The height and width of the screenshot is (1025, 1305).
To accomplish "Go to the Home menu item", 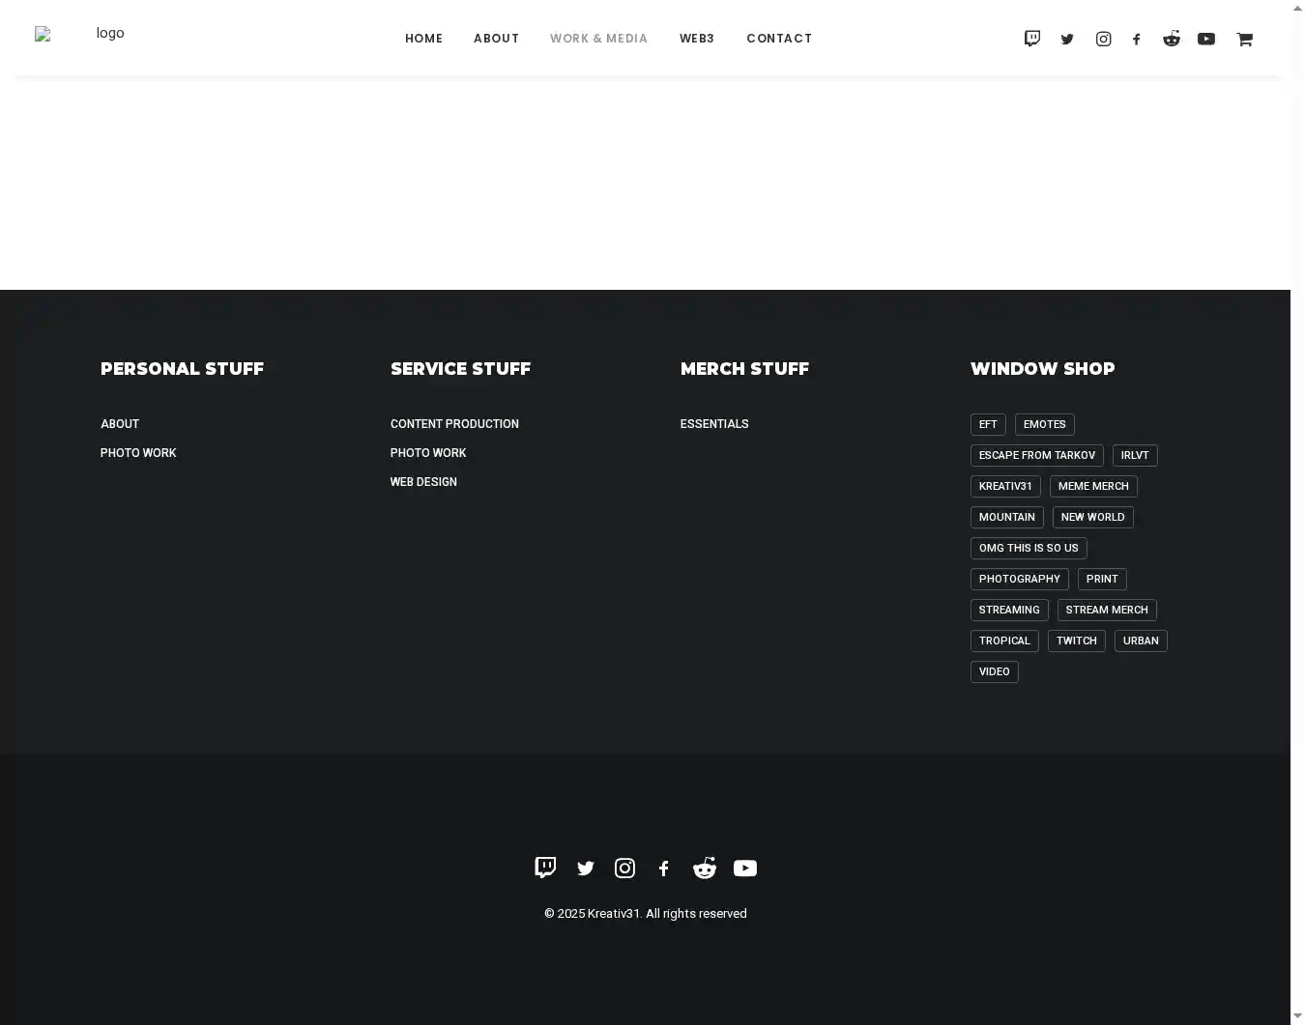I will [423, 39].
